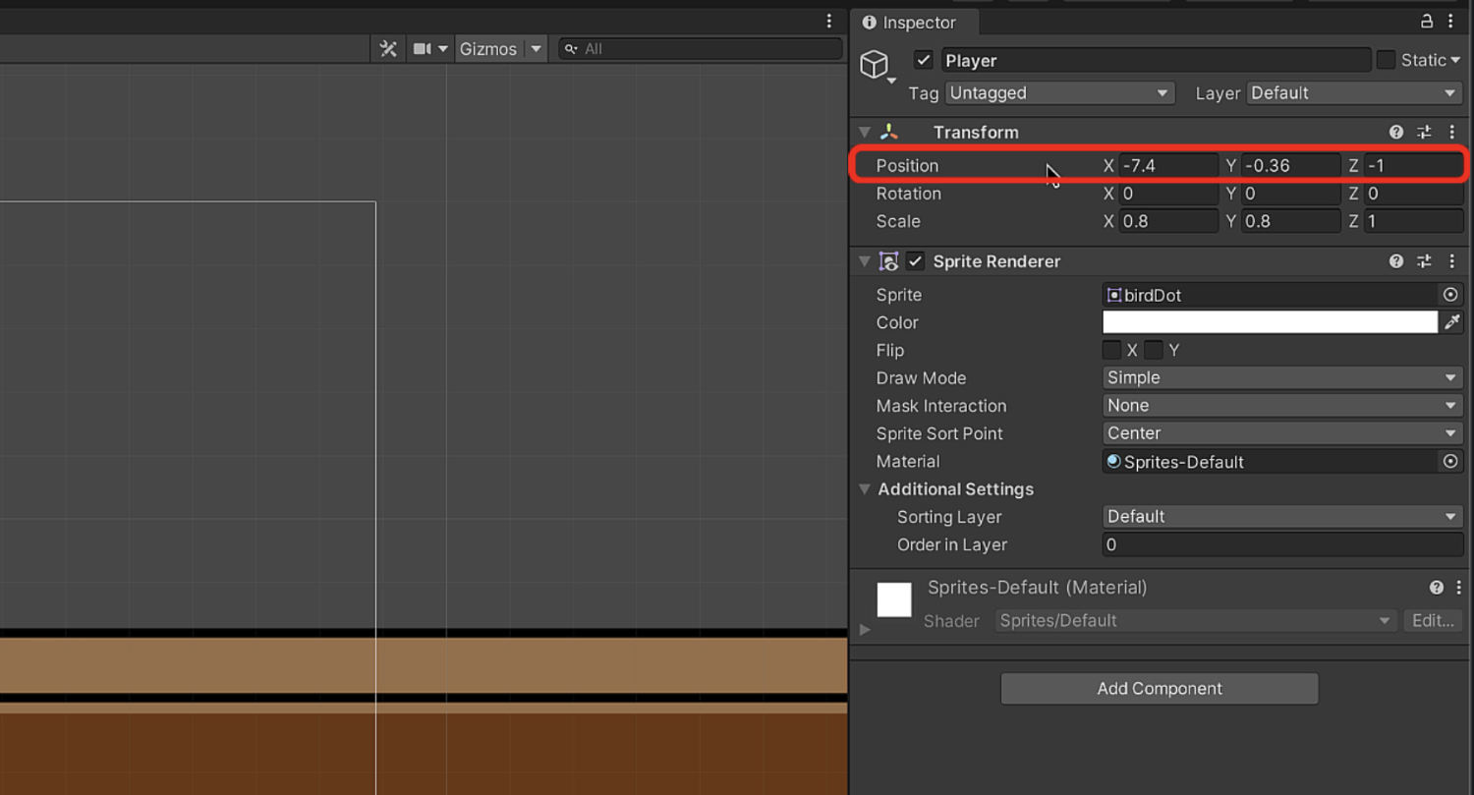
Task: Click the Rotation Y field
Action: pyautogui.click(x=1290, y=194)
